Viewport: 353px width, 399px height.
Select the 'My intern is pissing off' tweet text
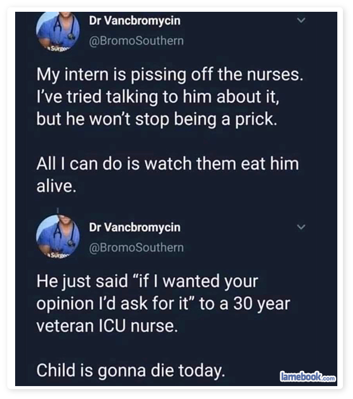click(170, 97)
